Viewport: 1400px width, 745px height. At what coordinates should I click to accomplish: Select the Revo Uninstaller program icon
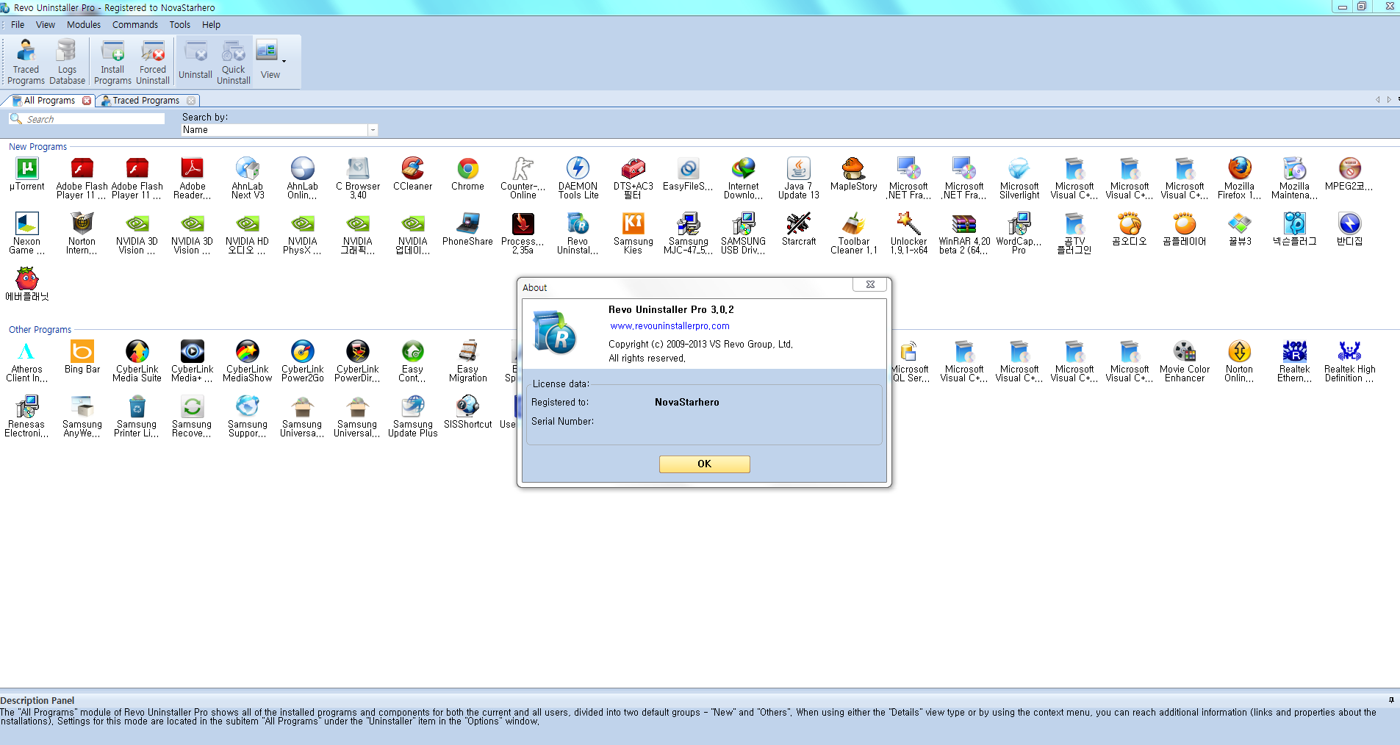point(578,233)
